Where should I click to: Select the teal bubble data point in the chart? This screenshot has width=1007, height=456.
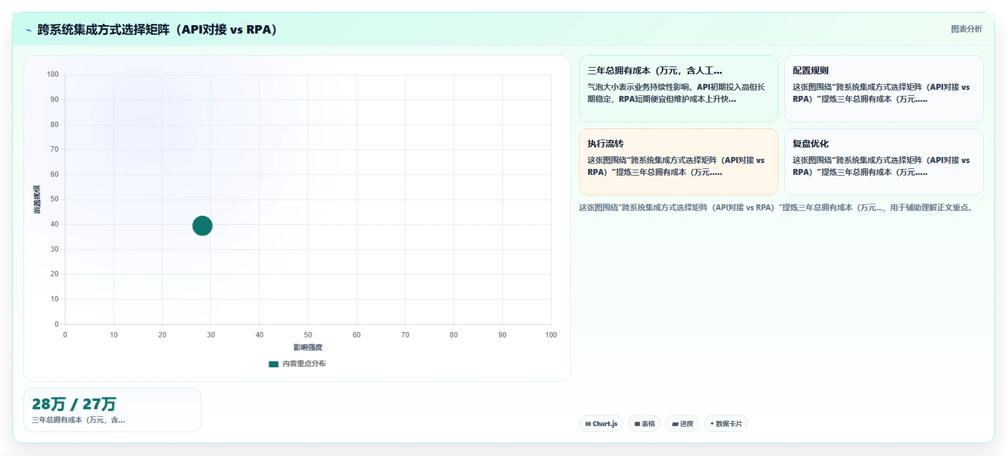(x=202, y=226)
